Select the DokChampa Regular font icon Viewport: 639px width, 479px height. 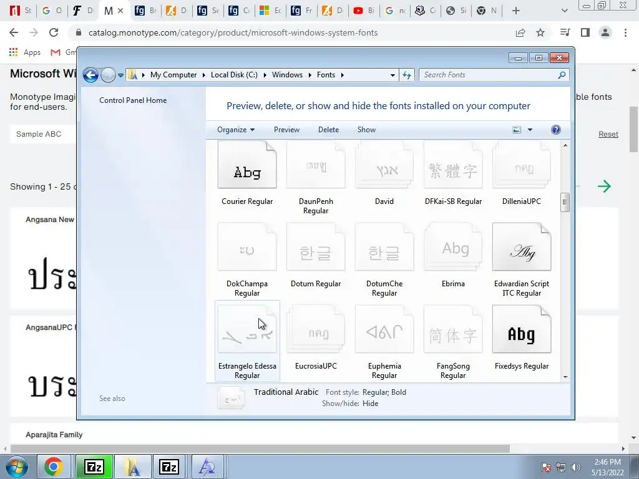tap(247, 247)
